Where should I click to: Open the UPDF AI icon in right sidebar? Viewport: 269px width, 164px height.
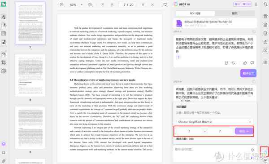click(x=265, y=152)
